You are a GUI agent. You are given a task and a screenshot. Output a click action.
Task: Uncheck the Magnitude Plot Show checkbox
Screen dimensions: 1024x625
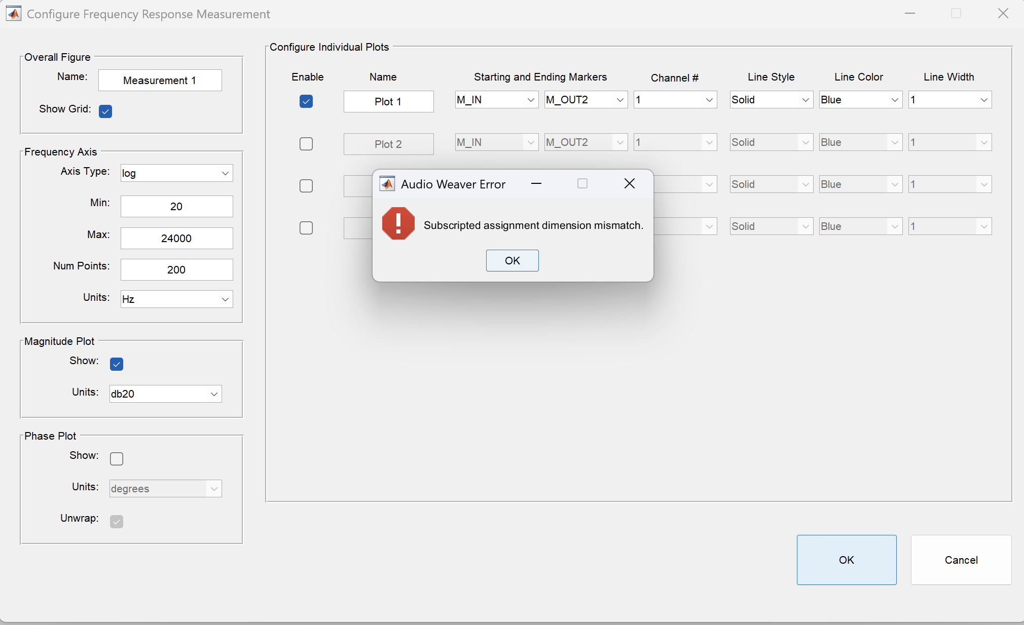point(117,364)
